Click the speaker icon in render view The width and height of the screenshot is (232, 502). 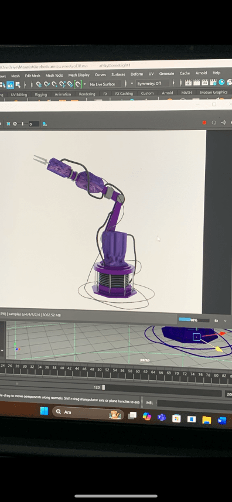click(223, 122)
